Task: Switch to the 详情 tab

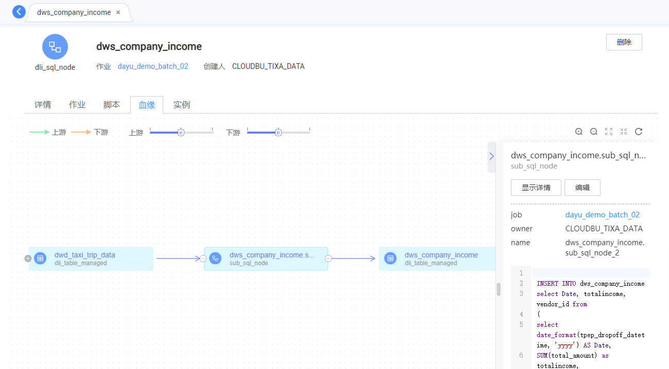Action: point(43,105)
